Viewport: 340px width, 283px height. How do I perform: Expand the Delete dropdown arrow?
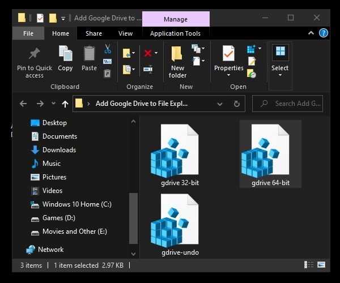click(156, 53)
